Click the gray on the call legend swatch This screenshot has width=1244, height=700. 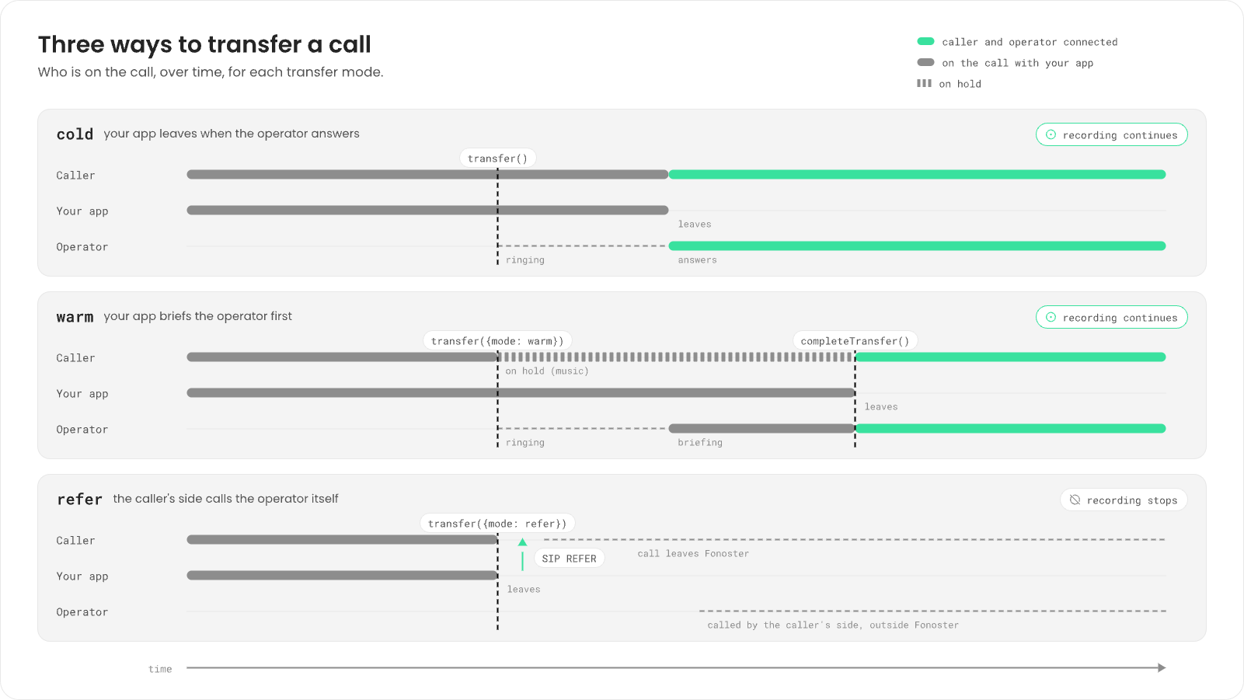pyautogui.click(x=925, y=62)
